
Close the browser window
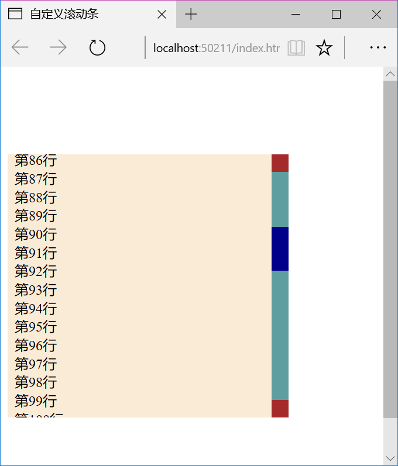[376, 14]
